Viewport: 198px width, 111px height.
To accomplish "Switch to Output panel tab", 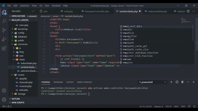I will 70,82.
